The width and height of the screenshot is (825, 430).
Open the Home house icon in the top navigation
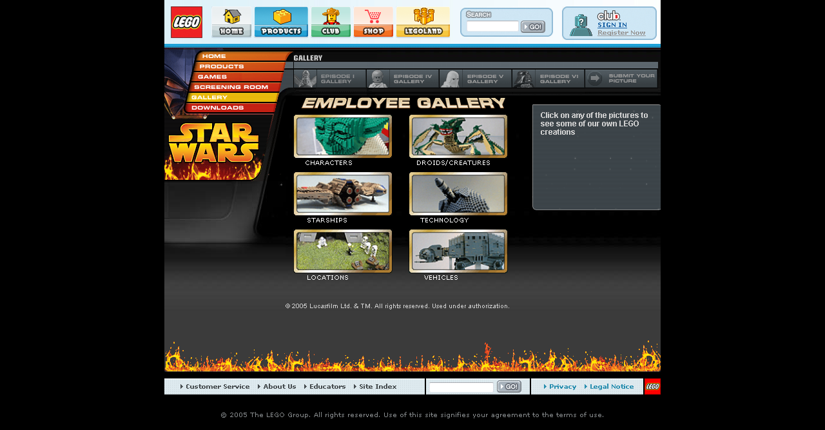click(231, 22)
